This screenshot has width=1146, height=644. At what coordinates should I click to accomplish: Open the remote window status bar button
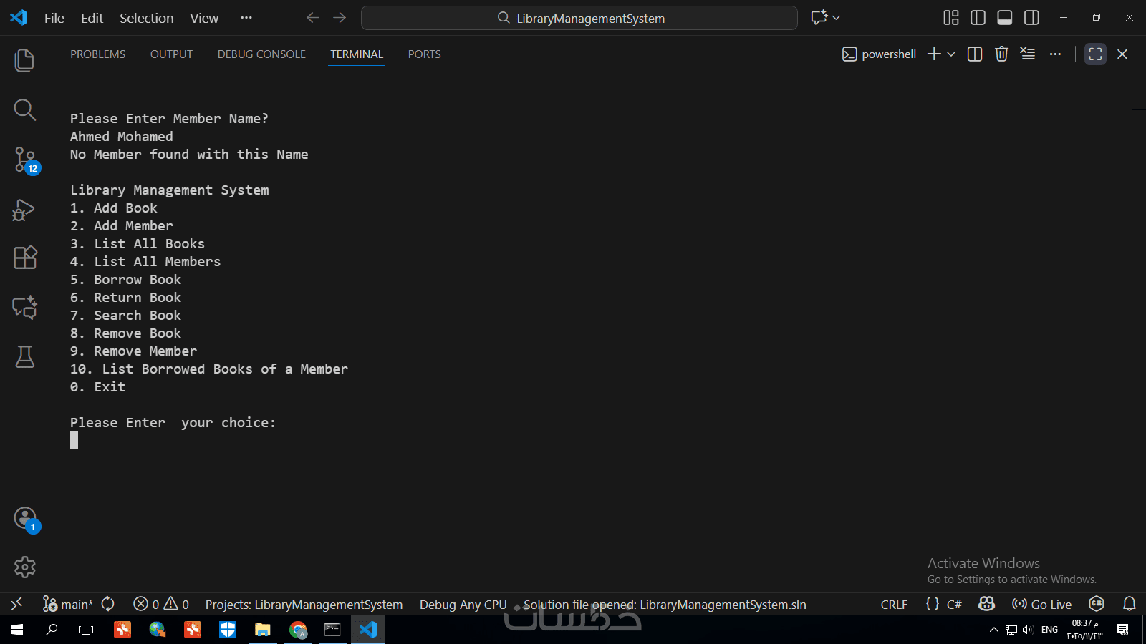(16, 604)
